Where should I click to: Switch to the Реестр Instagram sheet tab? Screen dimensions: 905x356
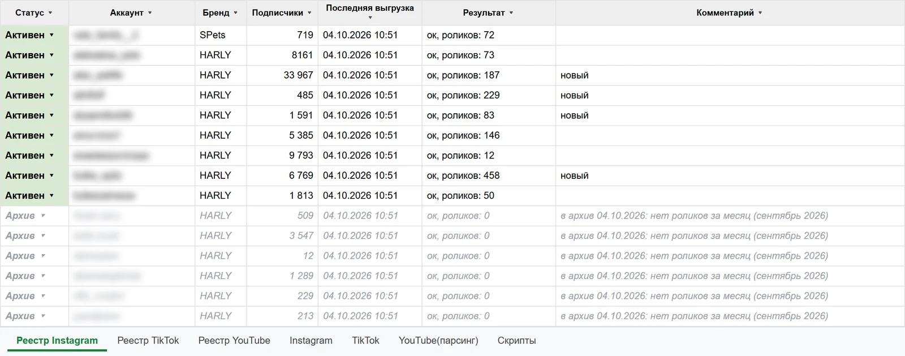tap(57, 341)
